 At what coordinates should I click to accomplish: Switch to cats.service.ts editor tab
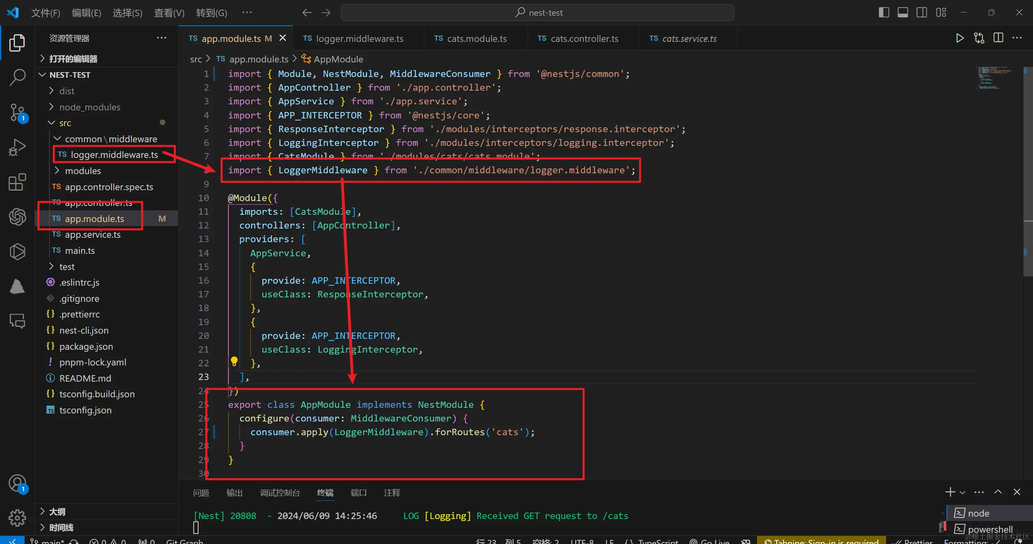pyautogui.click(x=688, y=38)
